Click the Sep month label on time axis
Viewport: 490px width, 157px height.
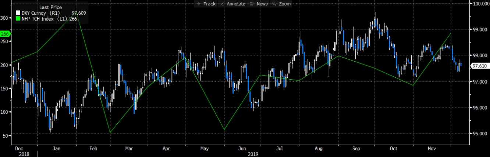[356, 149]
